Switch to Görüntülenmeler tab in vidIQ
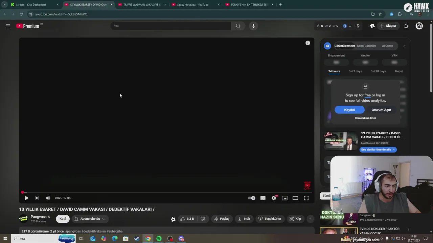 tap(345, 46)
